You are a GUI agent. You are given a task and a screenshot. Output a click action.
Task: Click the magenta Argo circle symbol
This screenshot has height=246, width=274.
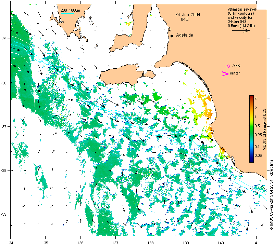point(228,66)
